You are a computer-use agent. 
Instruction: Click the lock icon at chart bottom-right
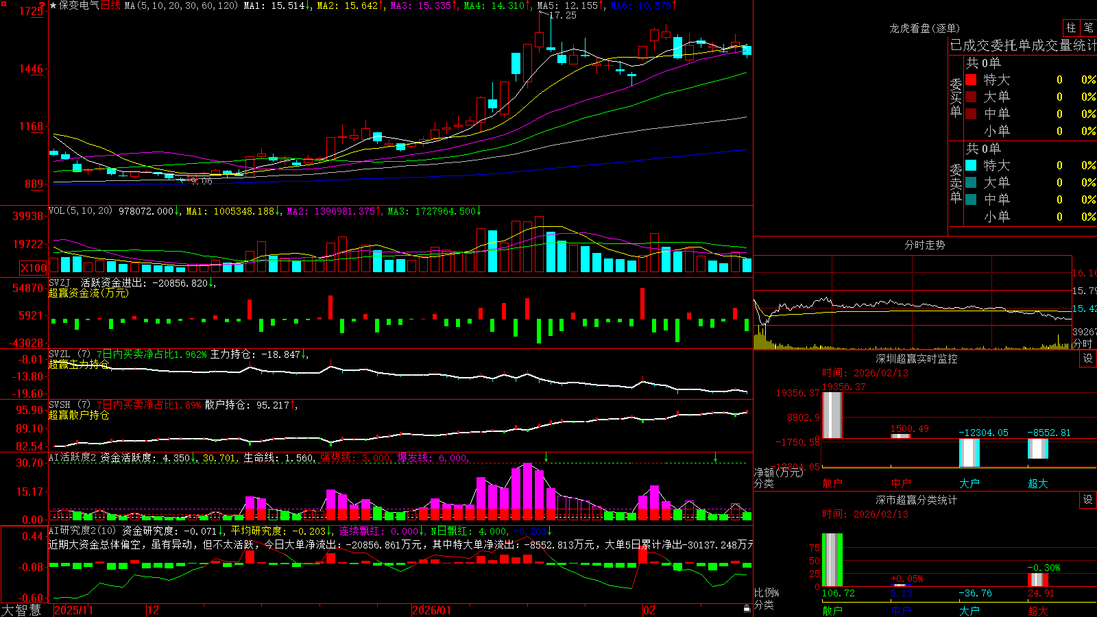tap(747, 609)
